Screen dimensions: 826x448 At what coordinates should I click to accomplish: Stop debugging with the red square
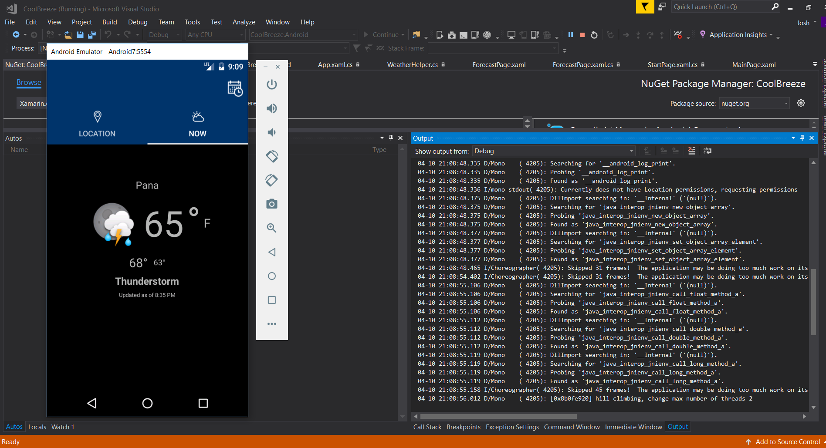pos(582,35)
